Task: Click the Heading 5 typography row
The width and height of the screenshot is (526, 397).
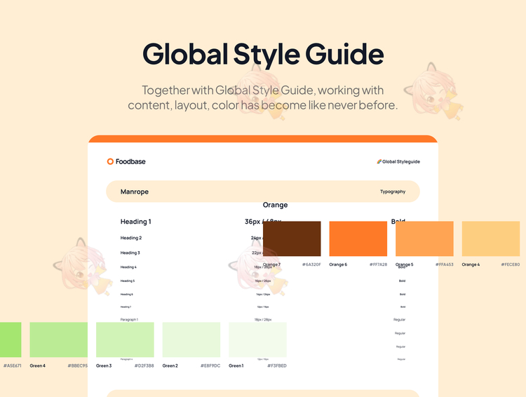Action: pyautogui.click(x=263, y=281)
